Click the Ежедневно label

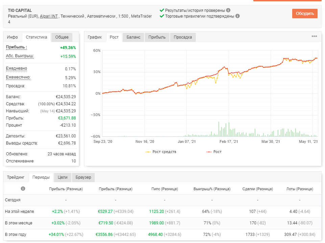coord(16,68)
